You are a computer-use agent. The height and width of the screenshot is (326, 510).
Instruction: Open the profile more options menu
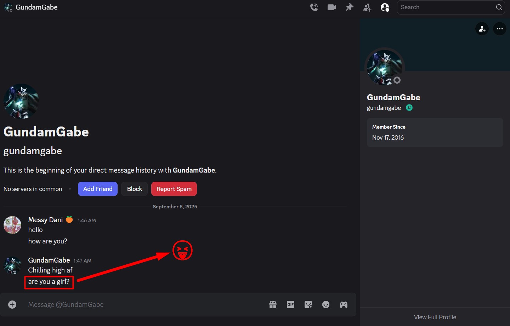click(x=500, y=29)
